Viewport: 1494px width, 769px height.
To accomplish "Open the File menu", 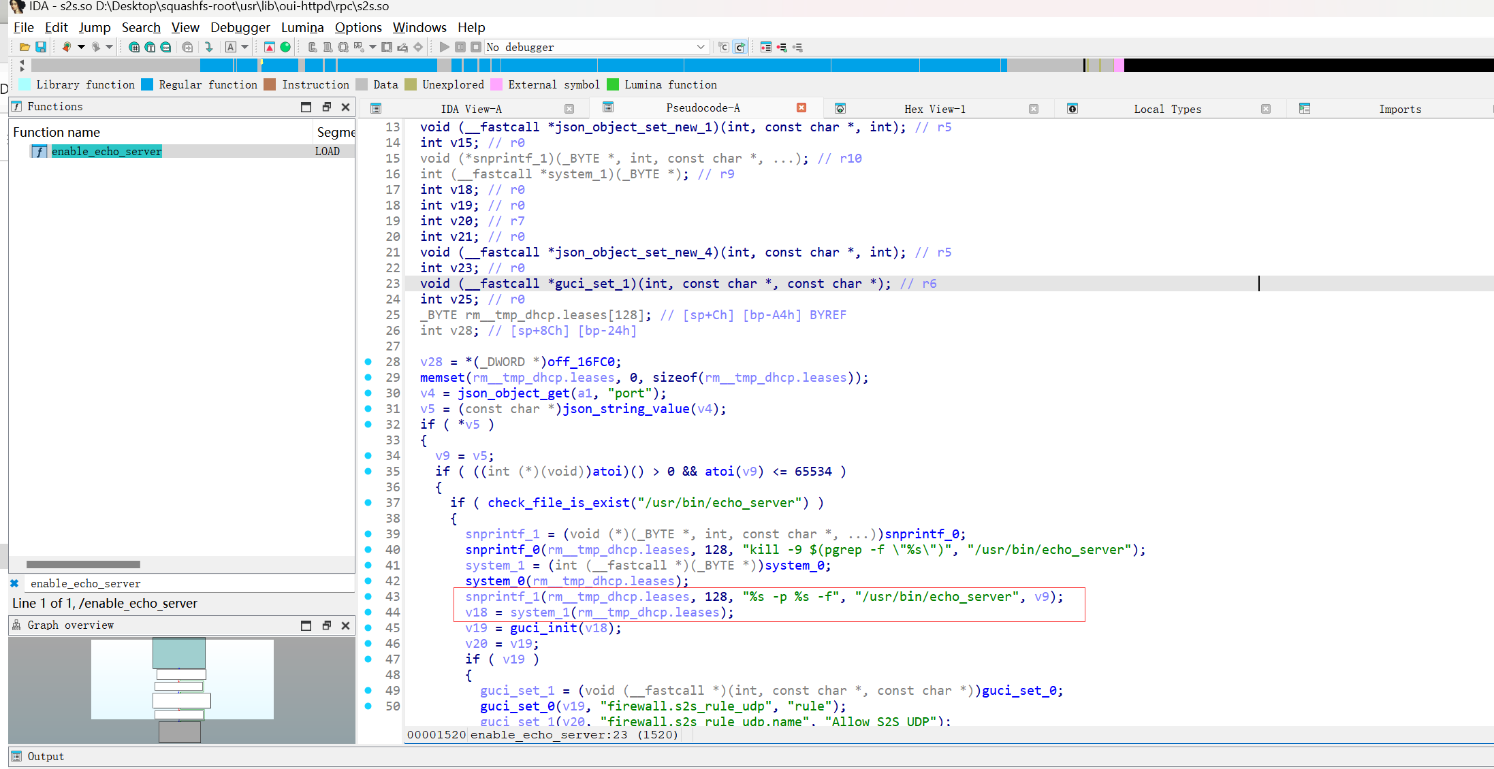I will pyautogui.click(x=24, y=27).
